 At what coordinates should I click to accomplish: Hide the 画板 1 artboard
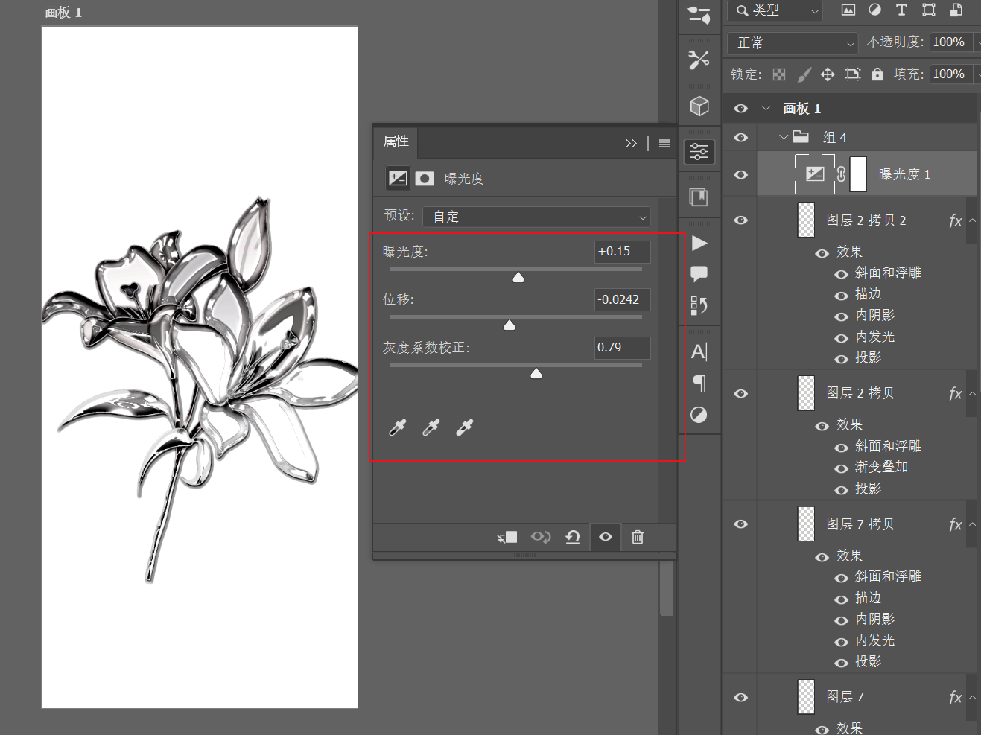pyautogui.click(x=740, y=109)
